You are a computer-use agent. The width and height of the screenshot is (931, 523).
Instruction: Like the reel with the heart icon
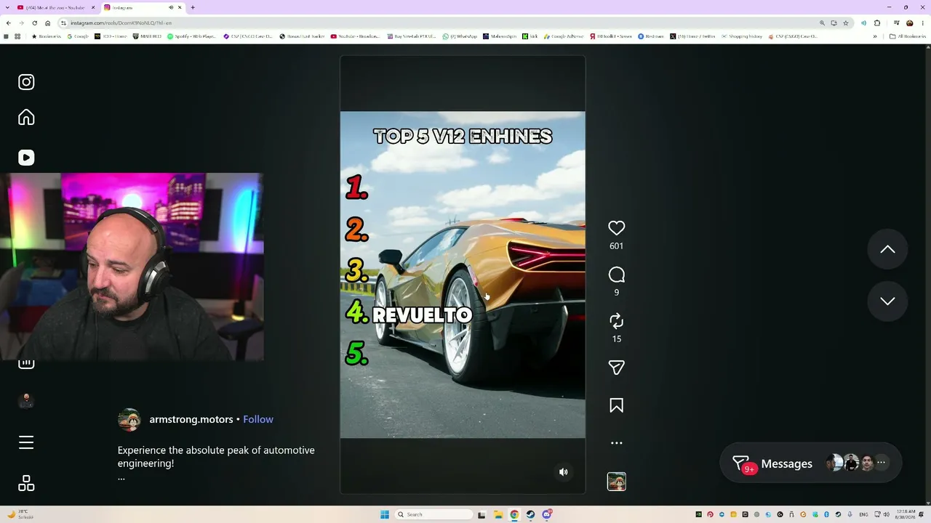pyautogui.click(x=616, y=228)
